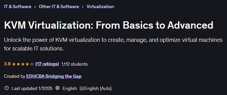Image resolution: width=227 pixels, height=95 pixels.
Task: Click the course title heading
Action: pos(109,25)
